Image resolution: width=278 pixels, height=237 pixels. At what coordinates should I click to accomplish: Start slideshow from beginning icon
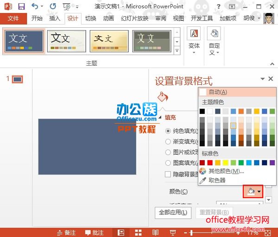point(66,7)
